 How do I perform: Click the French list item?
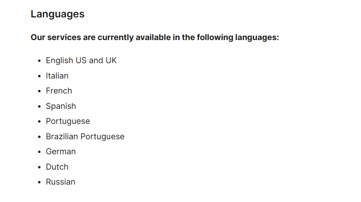tap(59, 91)
